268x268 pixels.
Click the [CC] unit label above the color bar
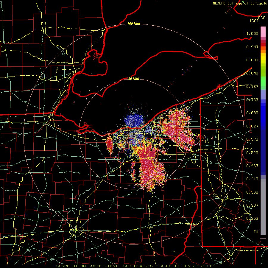(x=254, y=21)
